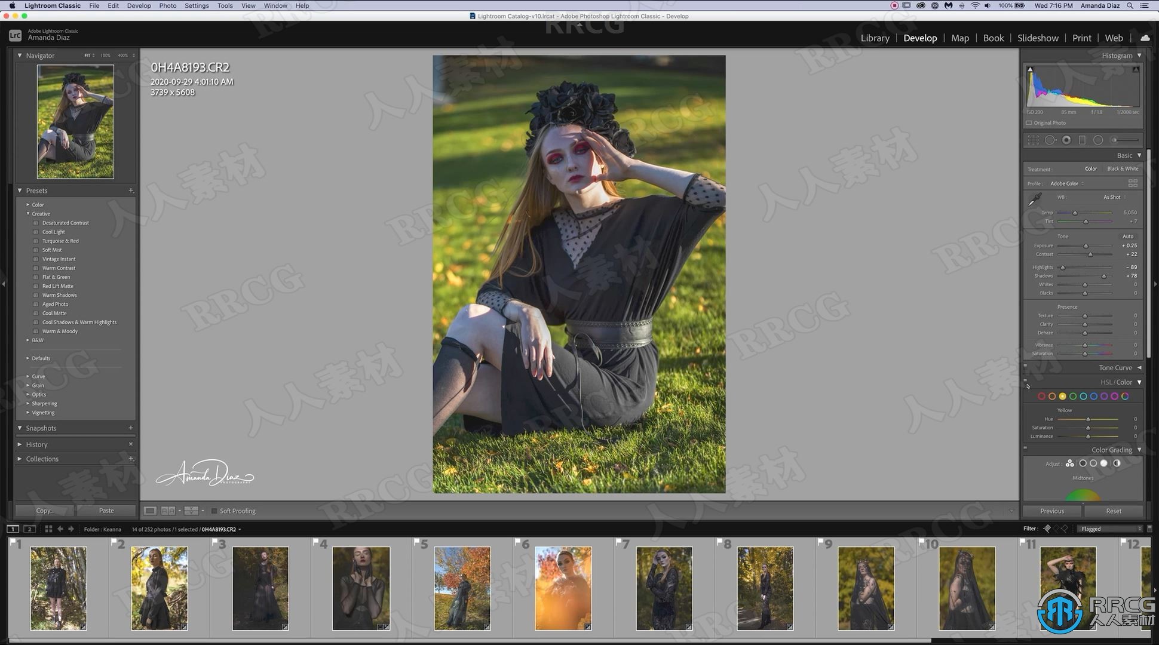This screenshot has height=645, width=1159.
Task: Toggle Original Photo checkbox under histogram
Action: 1029,123
